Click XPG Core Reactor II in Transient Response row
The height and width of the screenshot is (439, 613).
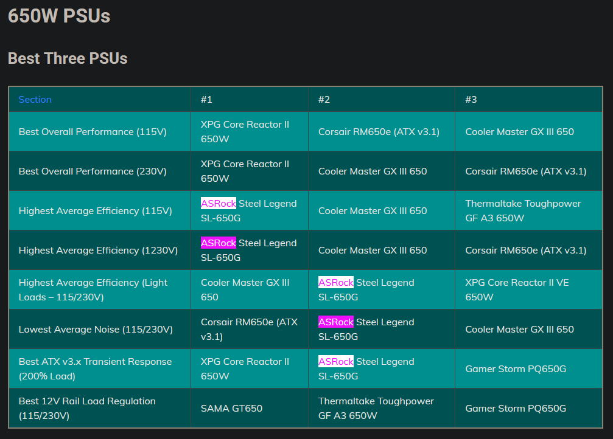(245, 368)
